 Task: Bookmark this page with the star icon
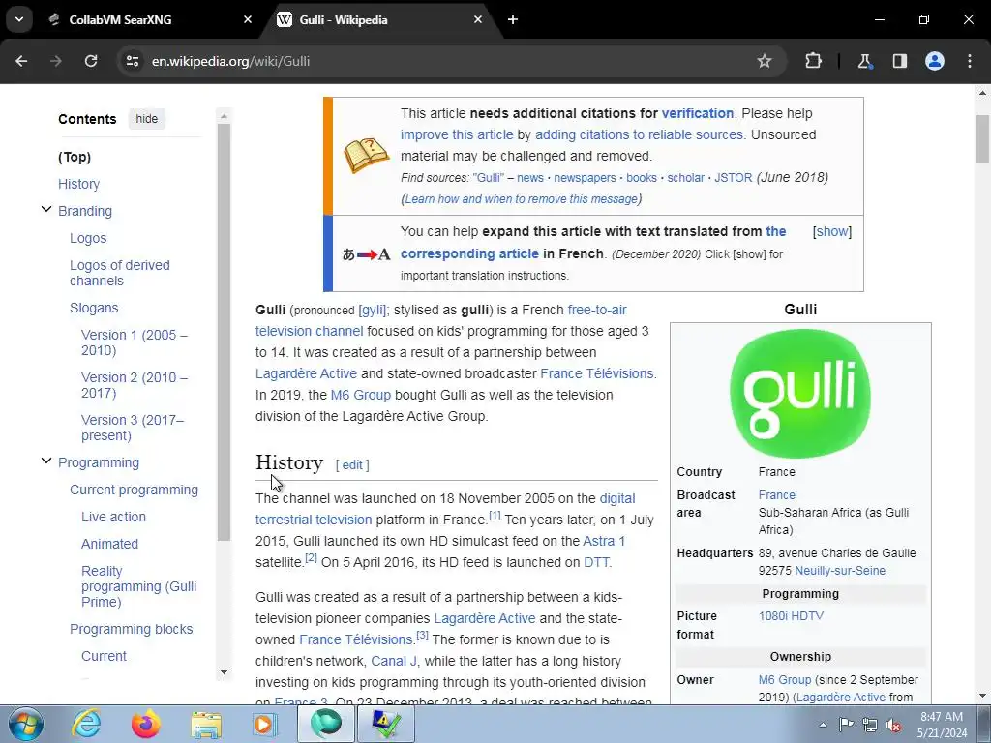point(765,61)
